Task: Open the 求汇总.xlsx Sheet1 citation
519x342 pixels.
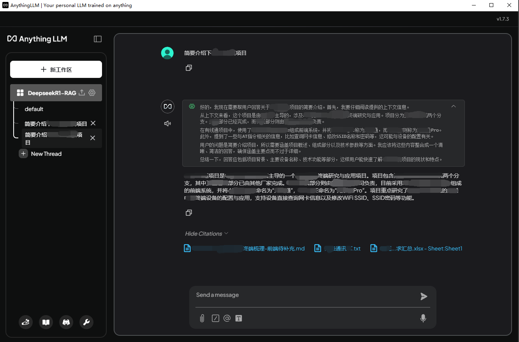Action: tap(416, 248)
